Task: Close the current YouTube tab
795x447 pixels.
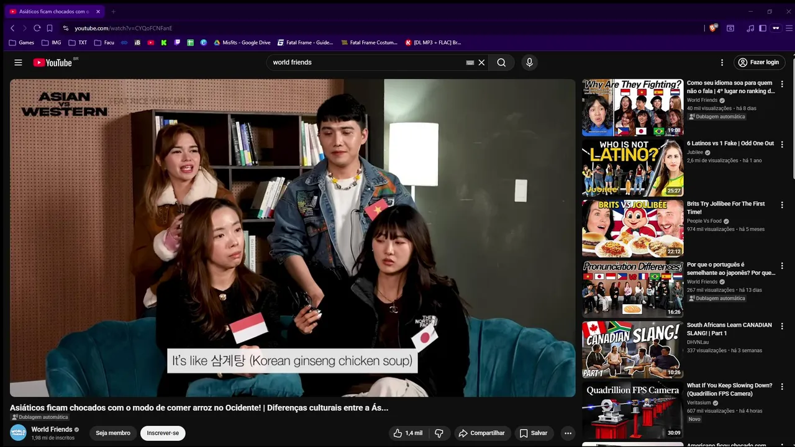Action: point(98,11)
